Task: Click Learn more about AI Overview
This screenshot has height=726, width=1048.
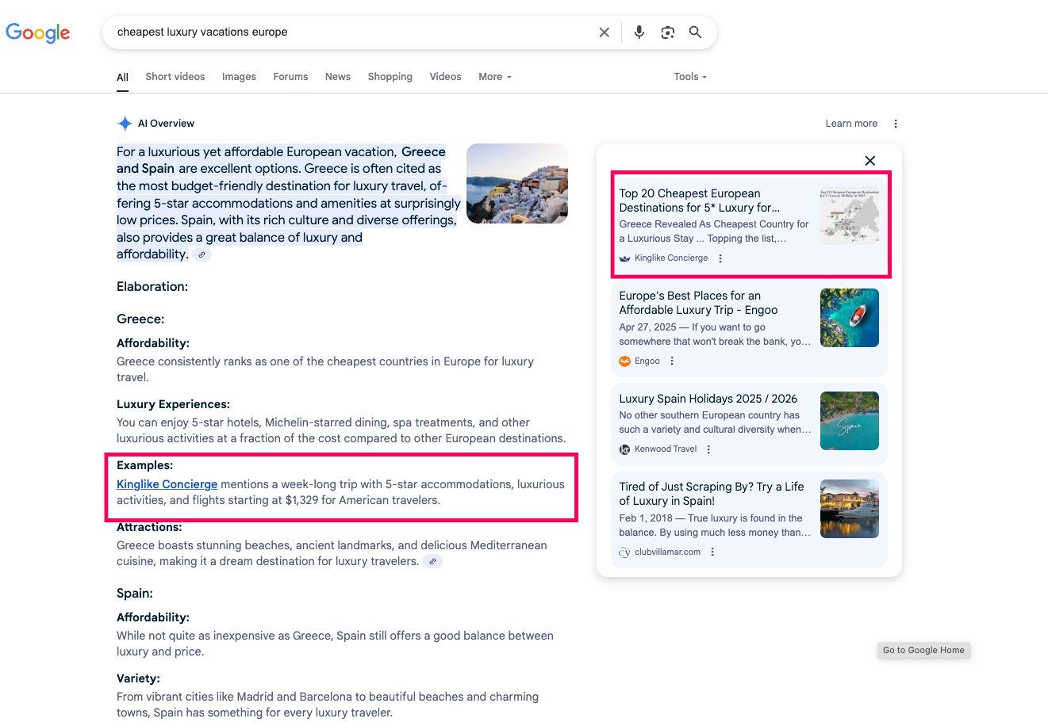Action: pos(851,124)
